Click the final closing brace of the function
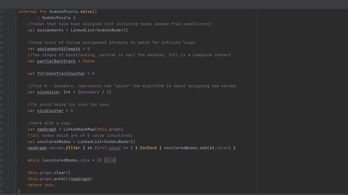The width and height of the screenshot is (348, 195). [x=19, y=191]
